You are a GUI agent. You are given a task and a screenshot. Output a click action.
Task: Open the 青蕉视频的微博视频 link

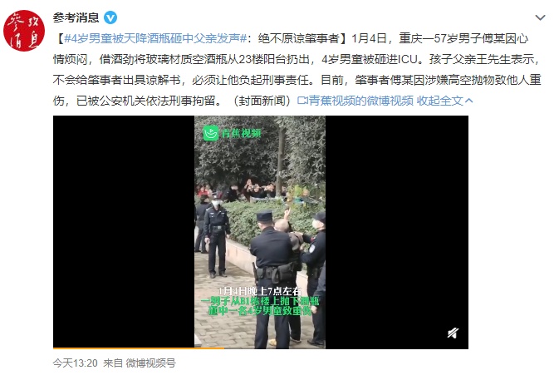(355, 101)
